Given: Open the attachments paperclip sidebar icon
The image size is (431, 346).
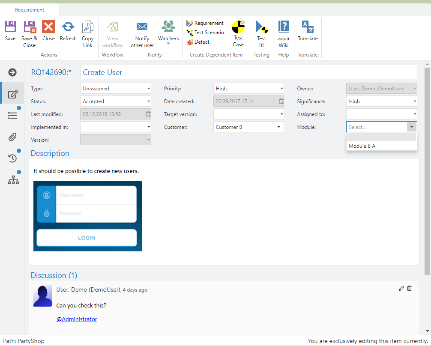Looking at the screenshot, I should coord(13,137).
